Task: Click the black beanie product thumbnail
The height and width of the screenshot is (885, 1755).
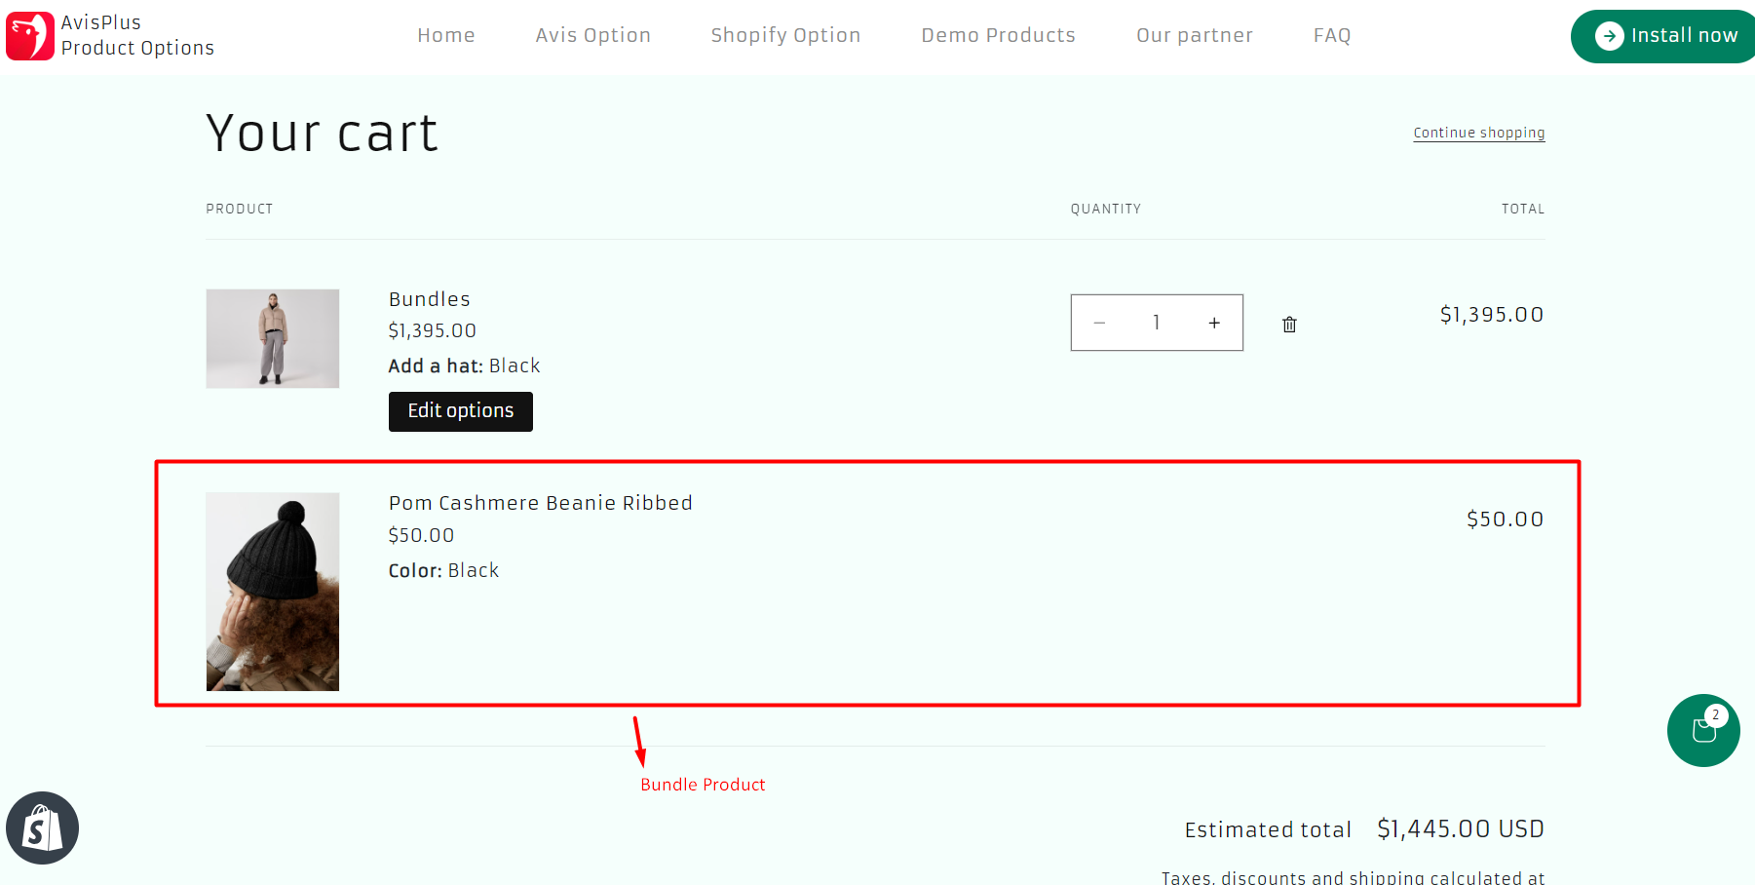Action: (x=273, y=591)
